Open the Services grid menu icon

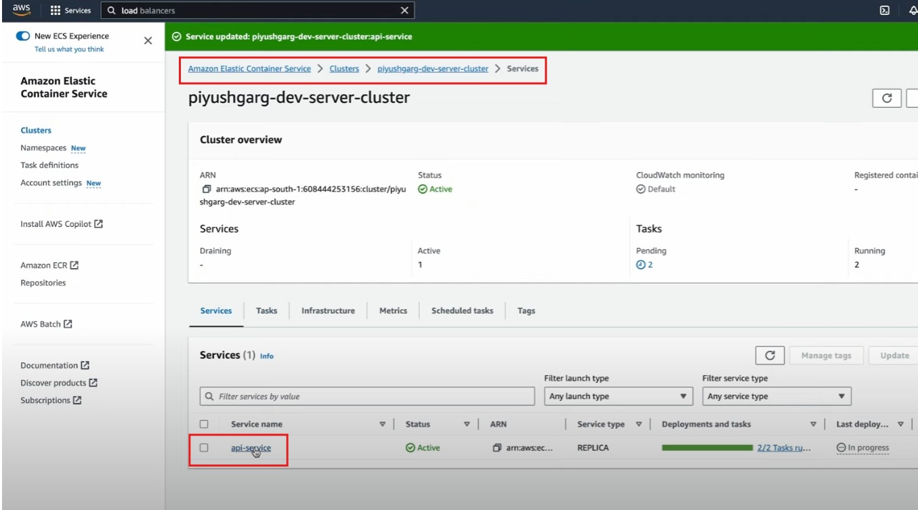56,11
